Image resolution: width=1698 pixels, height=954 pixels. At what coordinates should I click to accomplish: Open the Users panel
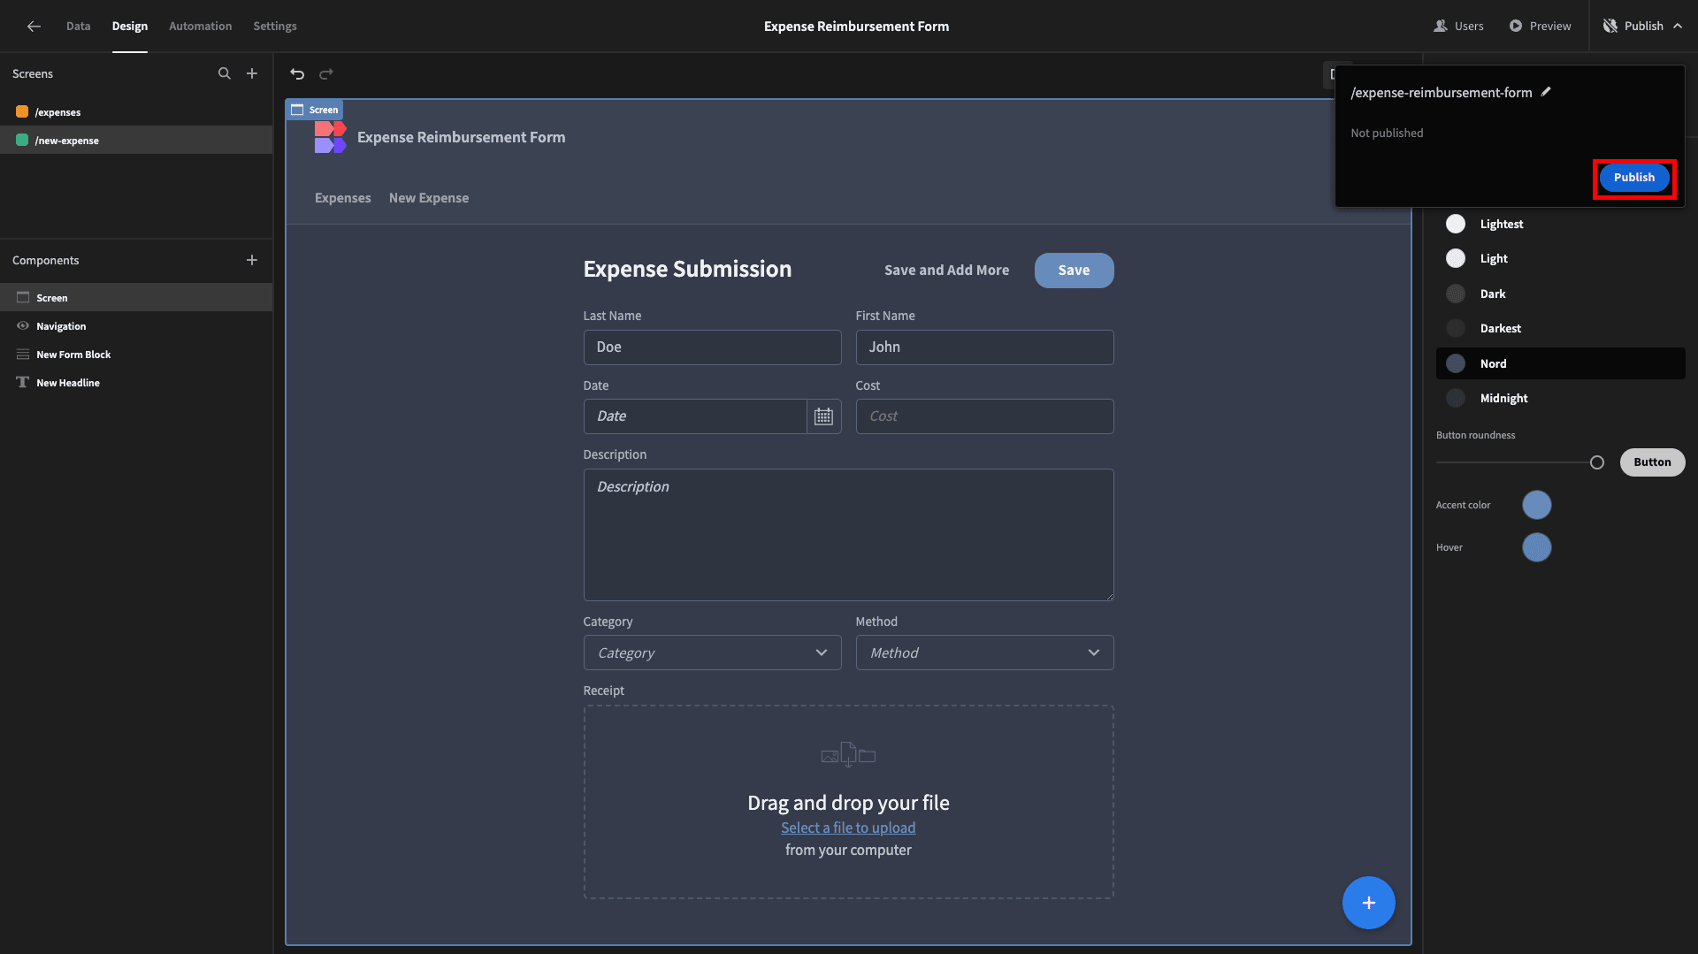tap(1458, 27)
